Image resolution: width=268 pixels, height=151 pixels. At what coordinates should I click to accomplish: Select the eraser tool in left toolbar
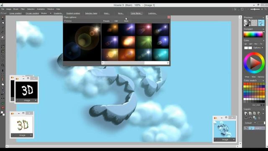tap(3, 37)
